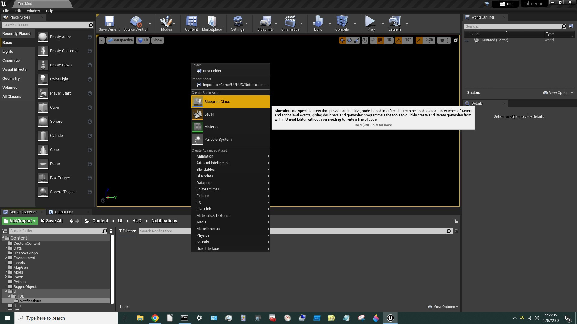The image size is (577, 324).
Task: Open Play options dropdown arrow
Action: click(x=383, y=24)
